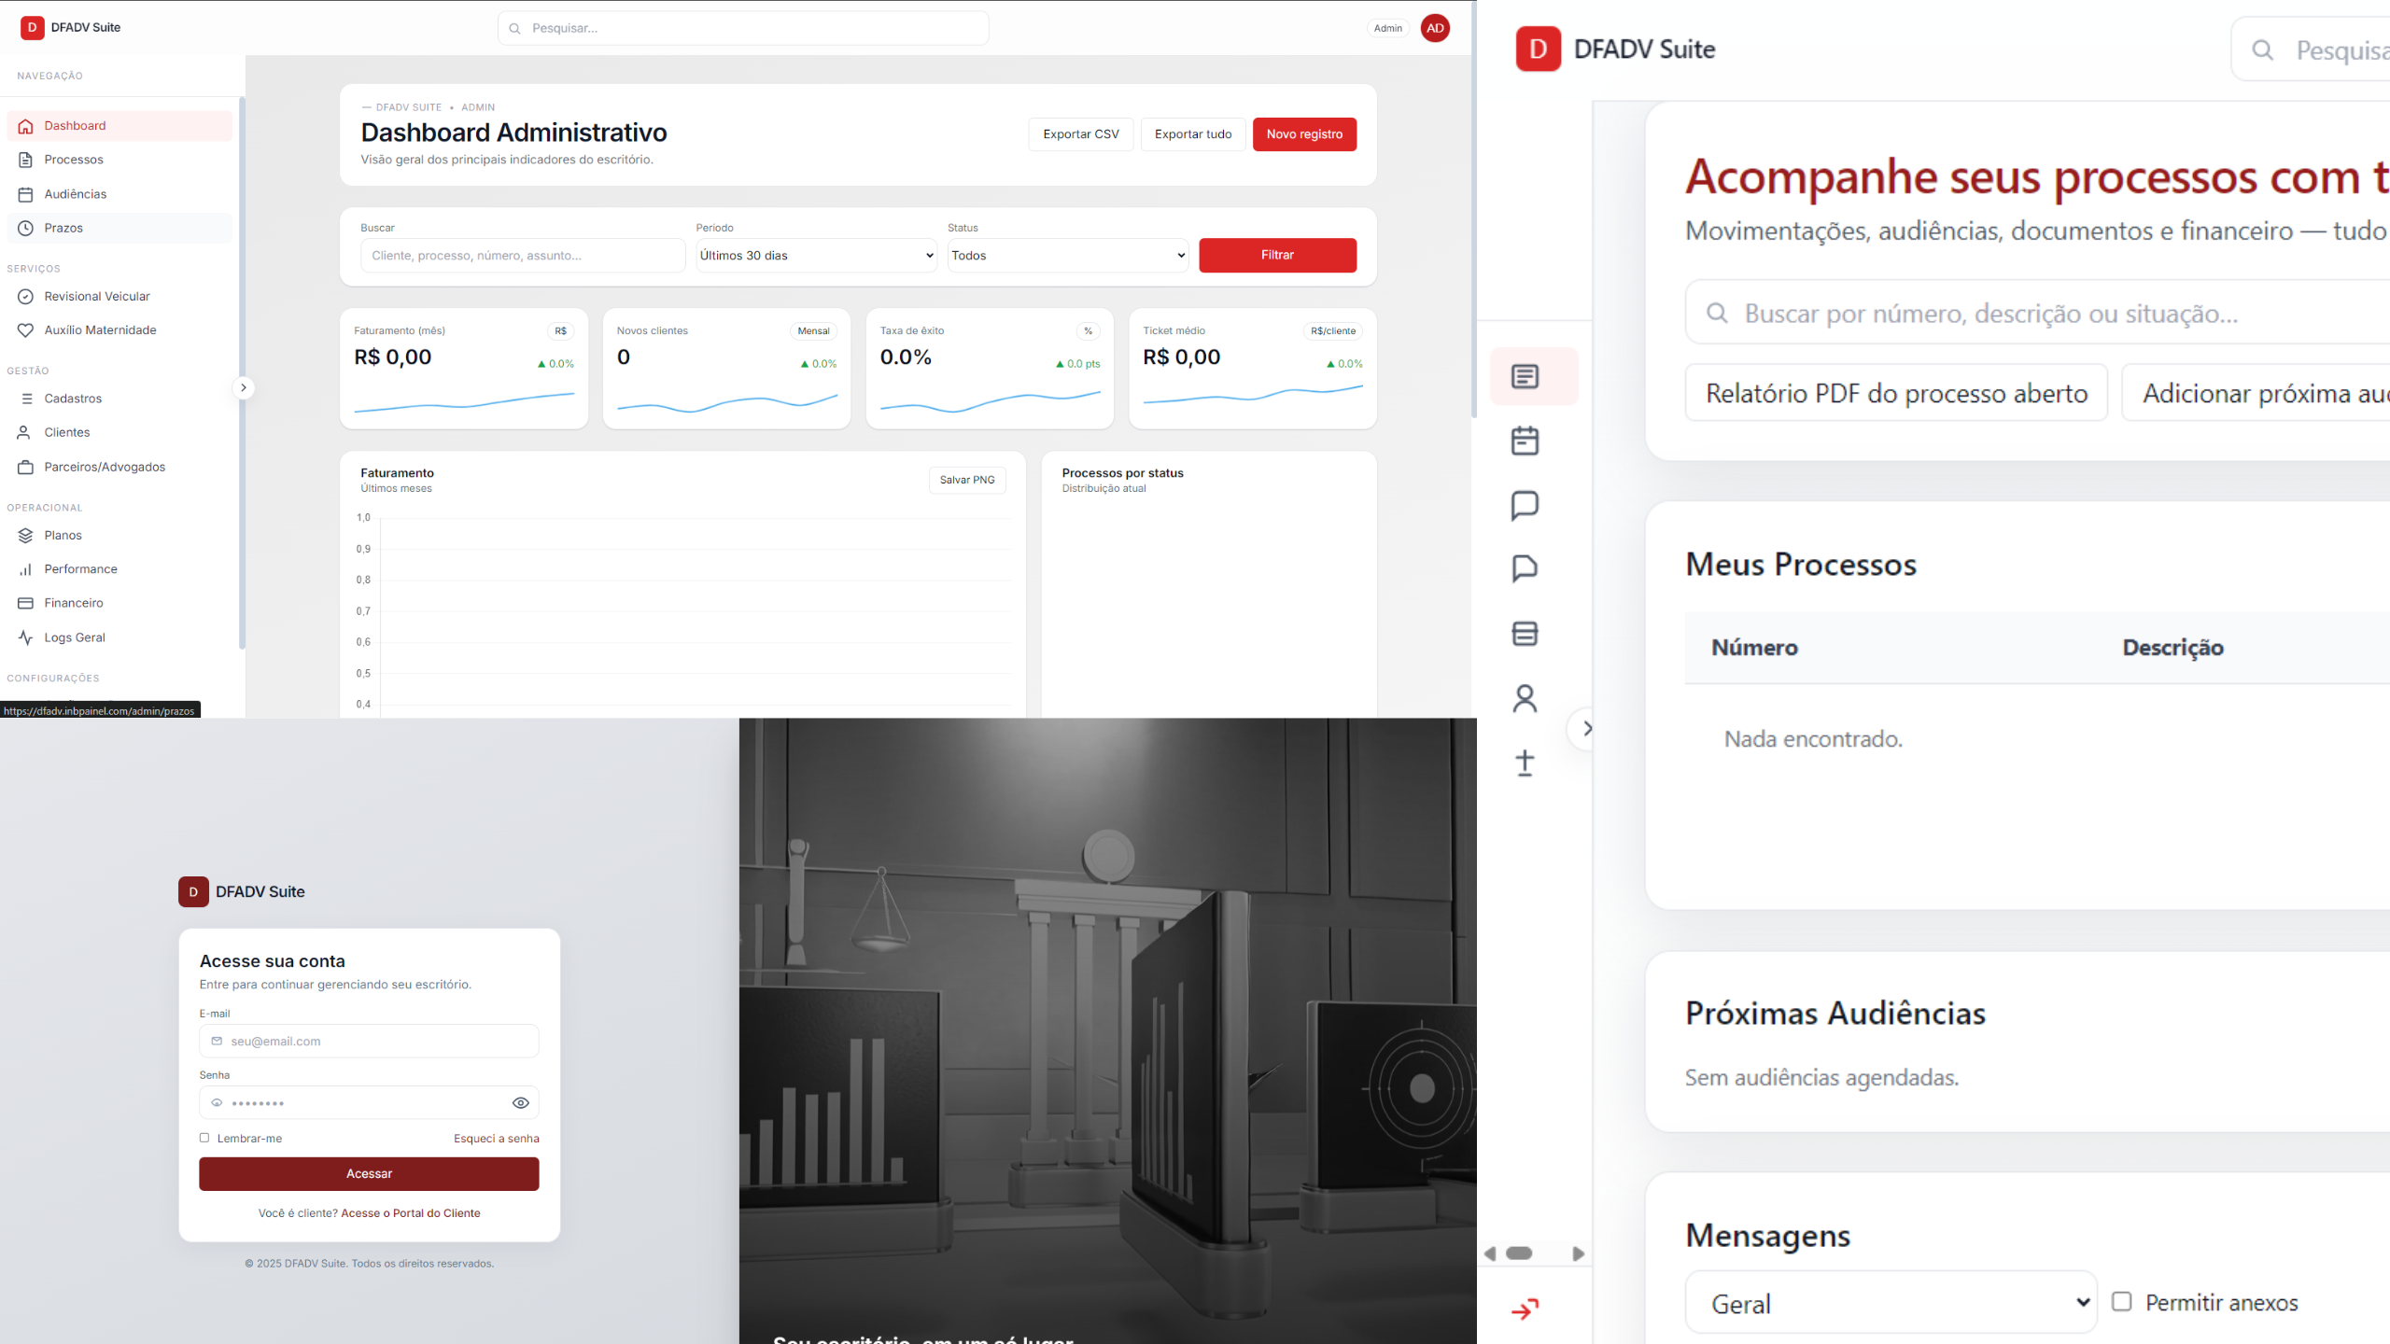Click the red Filtrar button

click(1277, 255)
